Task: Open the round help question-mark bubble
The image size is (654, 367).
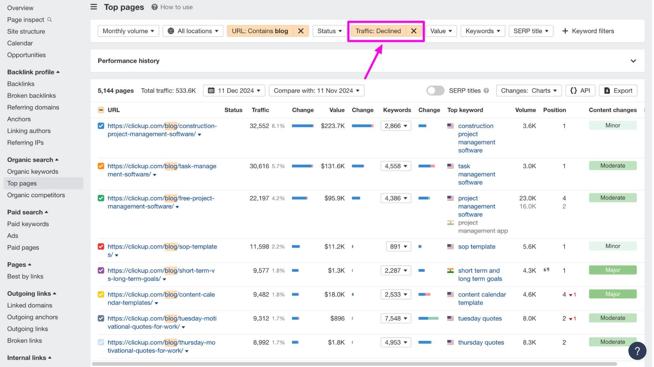Action: coord(637,351)
